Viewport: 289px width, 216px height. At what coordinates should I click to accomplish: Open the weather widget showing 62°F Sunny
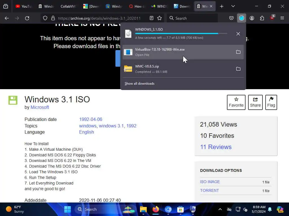15,209
